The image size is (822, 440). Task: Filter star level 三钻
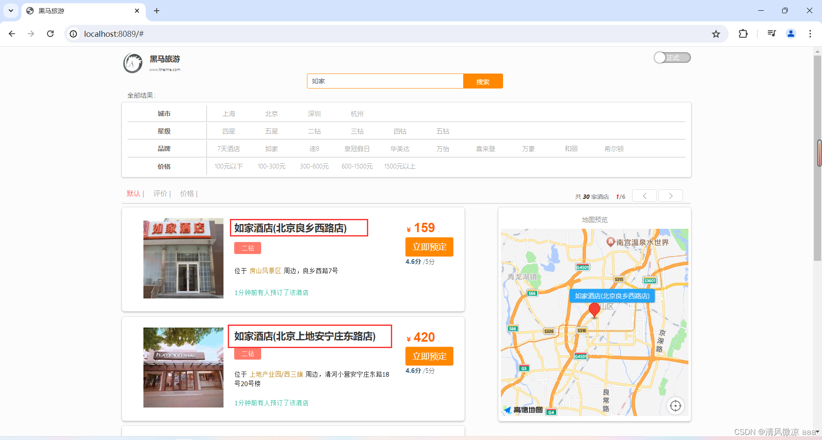357,131
